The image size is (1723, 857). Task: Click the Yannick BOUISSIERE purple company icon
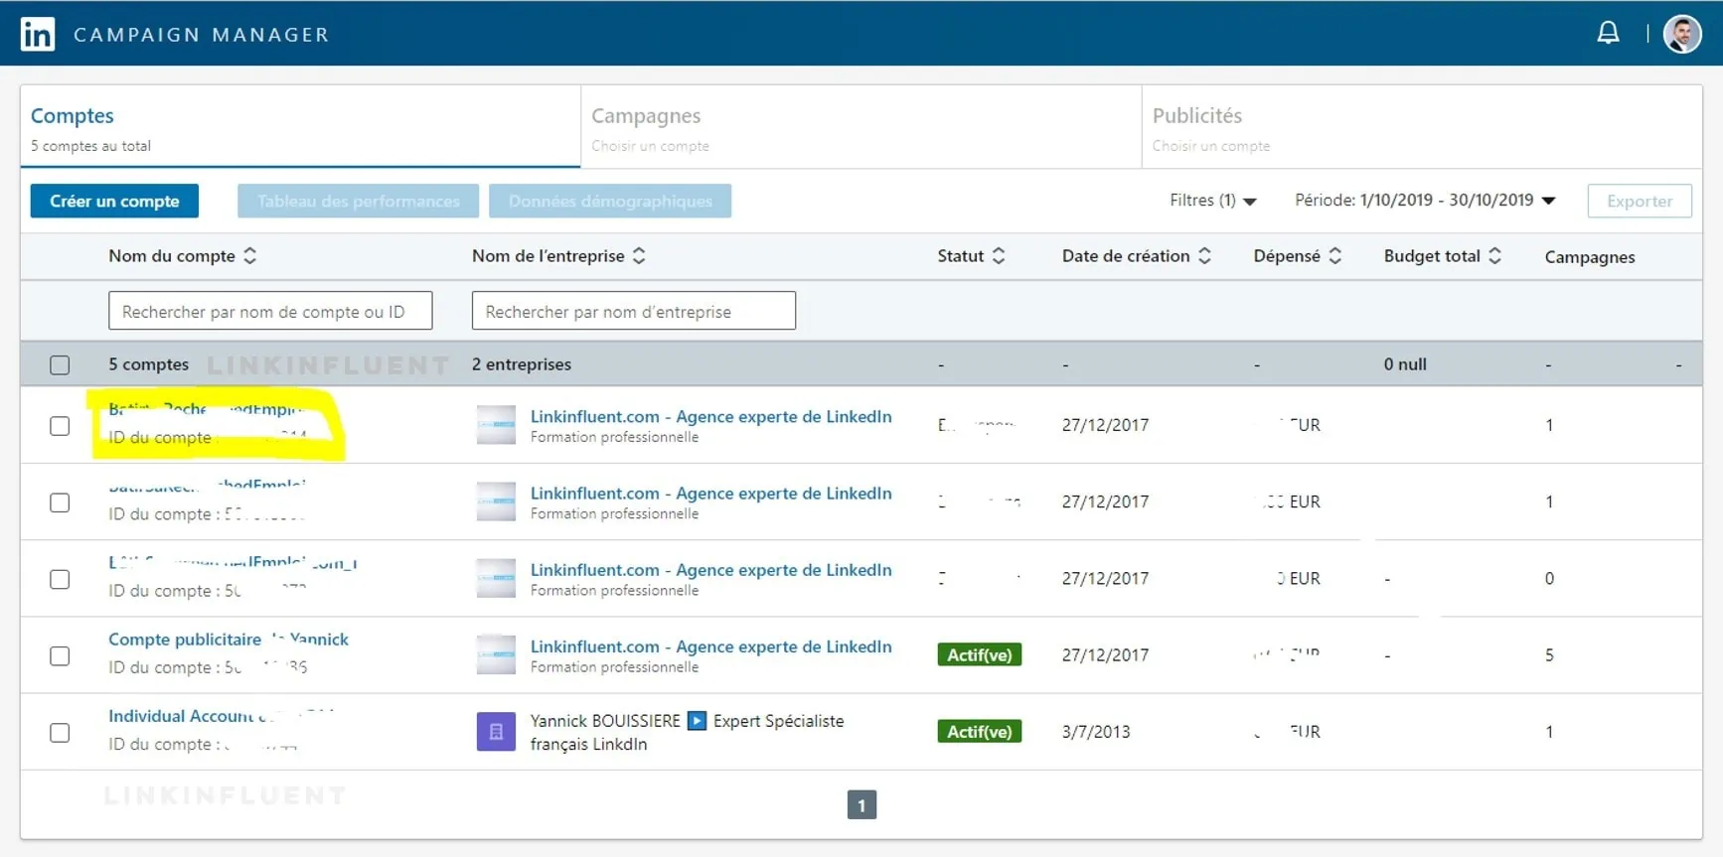click(496, 732)
